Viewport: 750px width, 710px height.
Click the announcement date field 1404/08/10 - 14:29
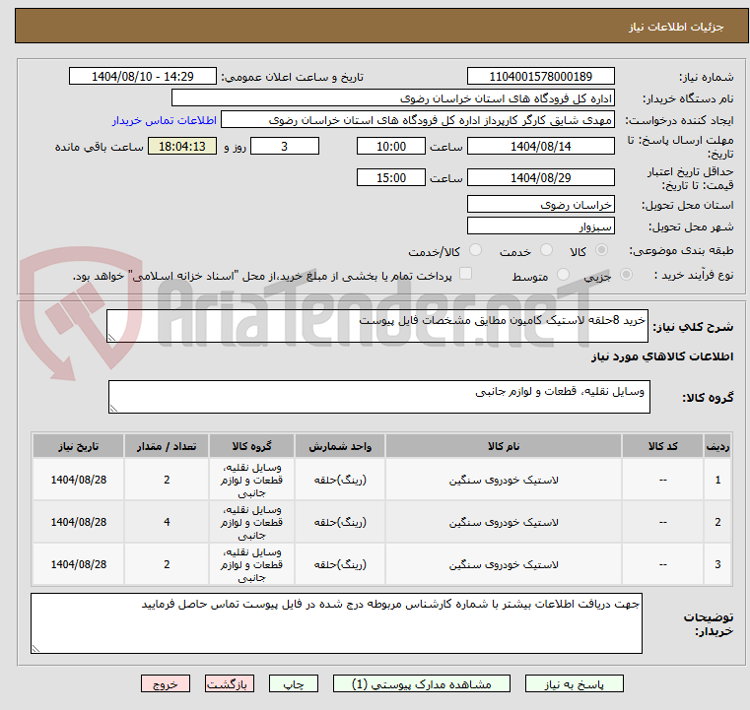(x=143, y=77)
